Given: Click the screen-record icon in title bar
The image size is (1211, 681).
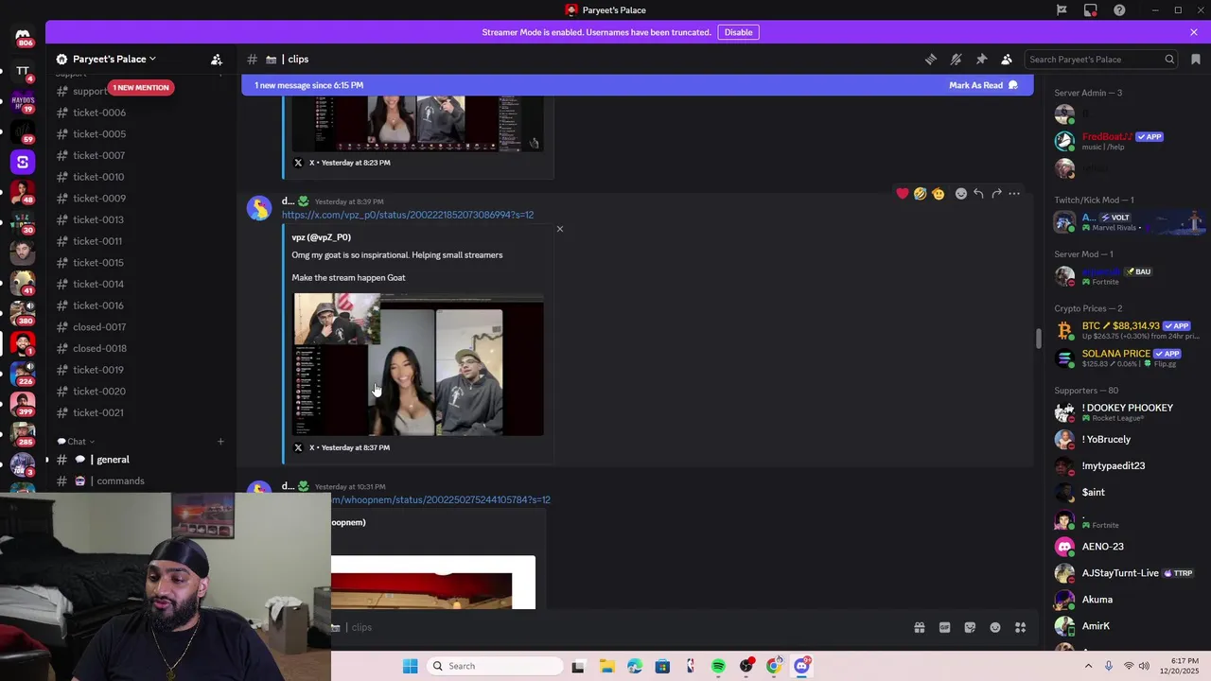Looking at the screenshot, I should [1091, 10].
